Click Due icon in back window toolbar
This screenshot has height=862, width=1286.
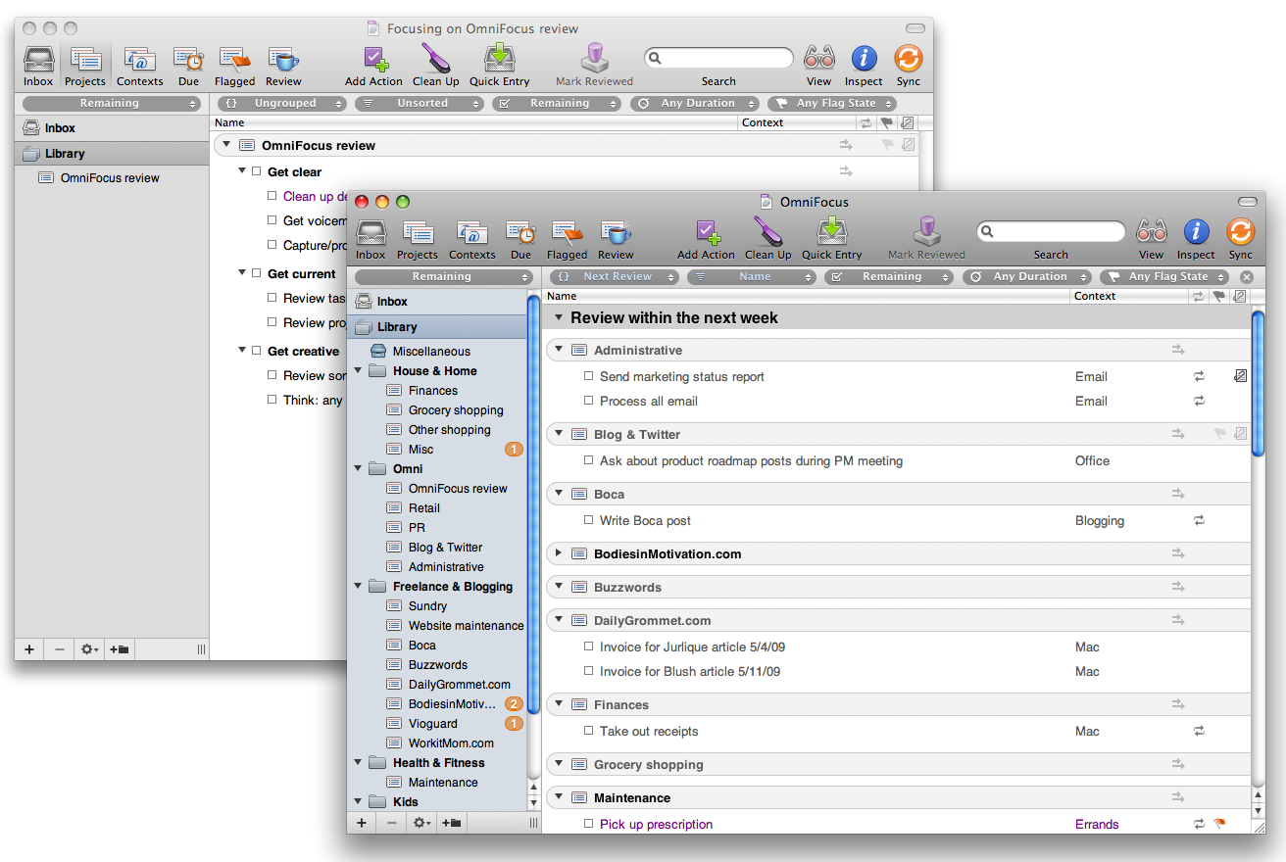tap(188, 65)
